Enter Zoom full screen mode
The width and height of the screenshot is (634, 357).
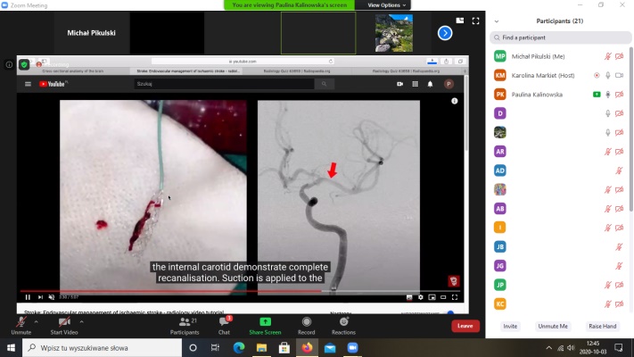(x=475, y=21)
